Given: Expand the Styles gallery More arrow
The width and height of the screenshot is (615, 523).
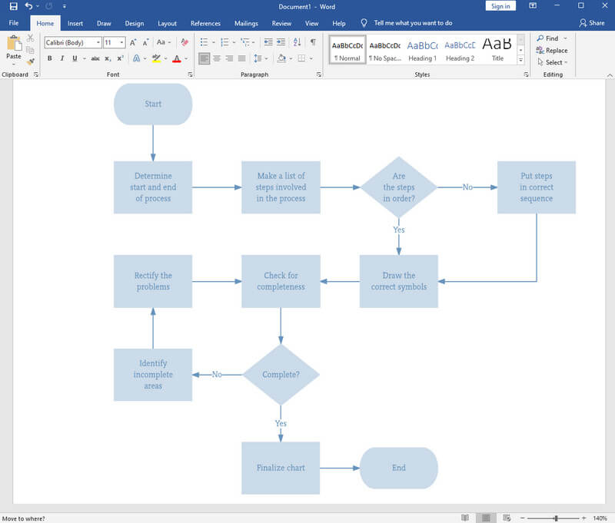Looking at the screenshot, I should 520,60.
